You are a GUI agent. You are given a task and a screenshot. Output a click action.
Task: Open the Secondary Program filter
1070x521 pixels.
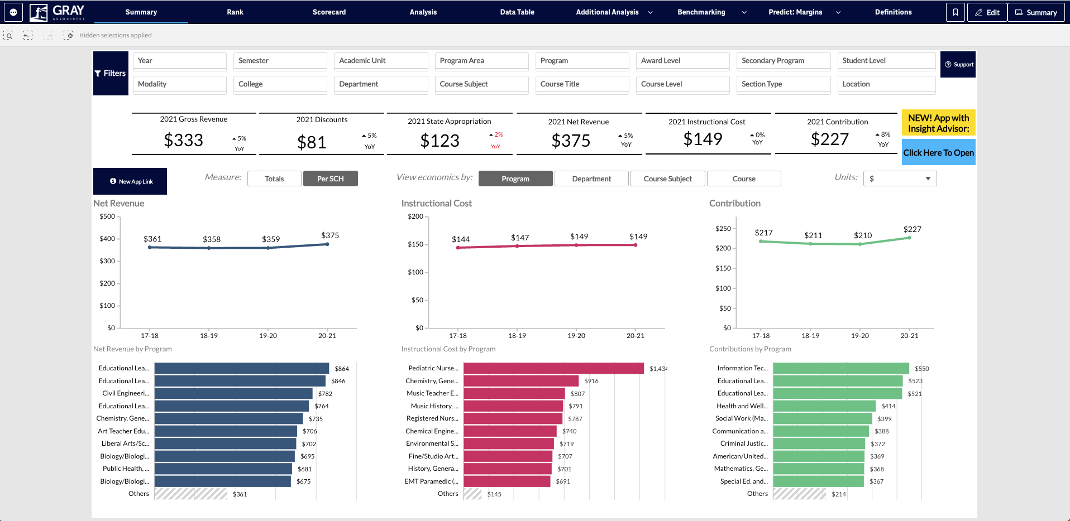(784, 61)
